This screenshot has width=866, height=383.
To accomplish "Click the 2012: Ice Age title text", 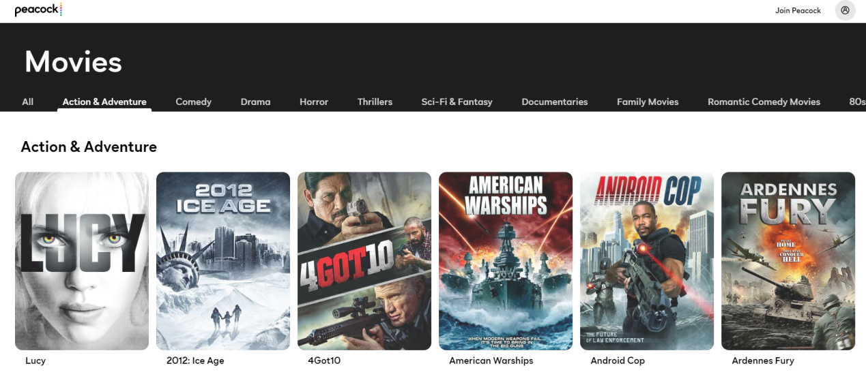I will point(195,361).
